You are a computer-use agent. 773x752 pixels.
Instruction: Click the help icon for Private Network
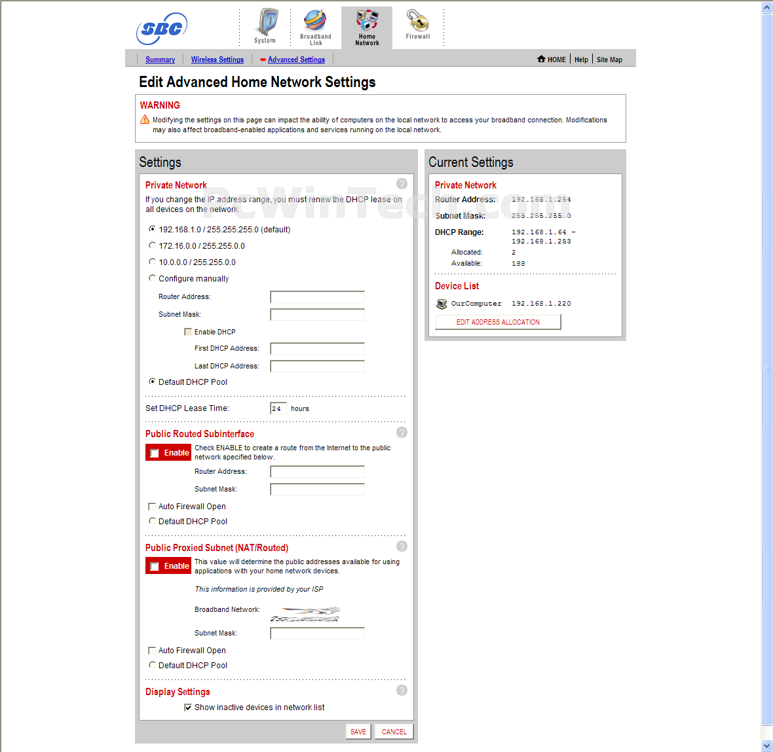click(x=402, y=184)
